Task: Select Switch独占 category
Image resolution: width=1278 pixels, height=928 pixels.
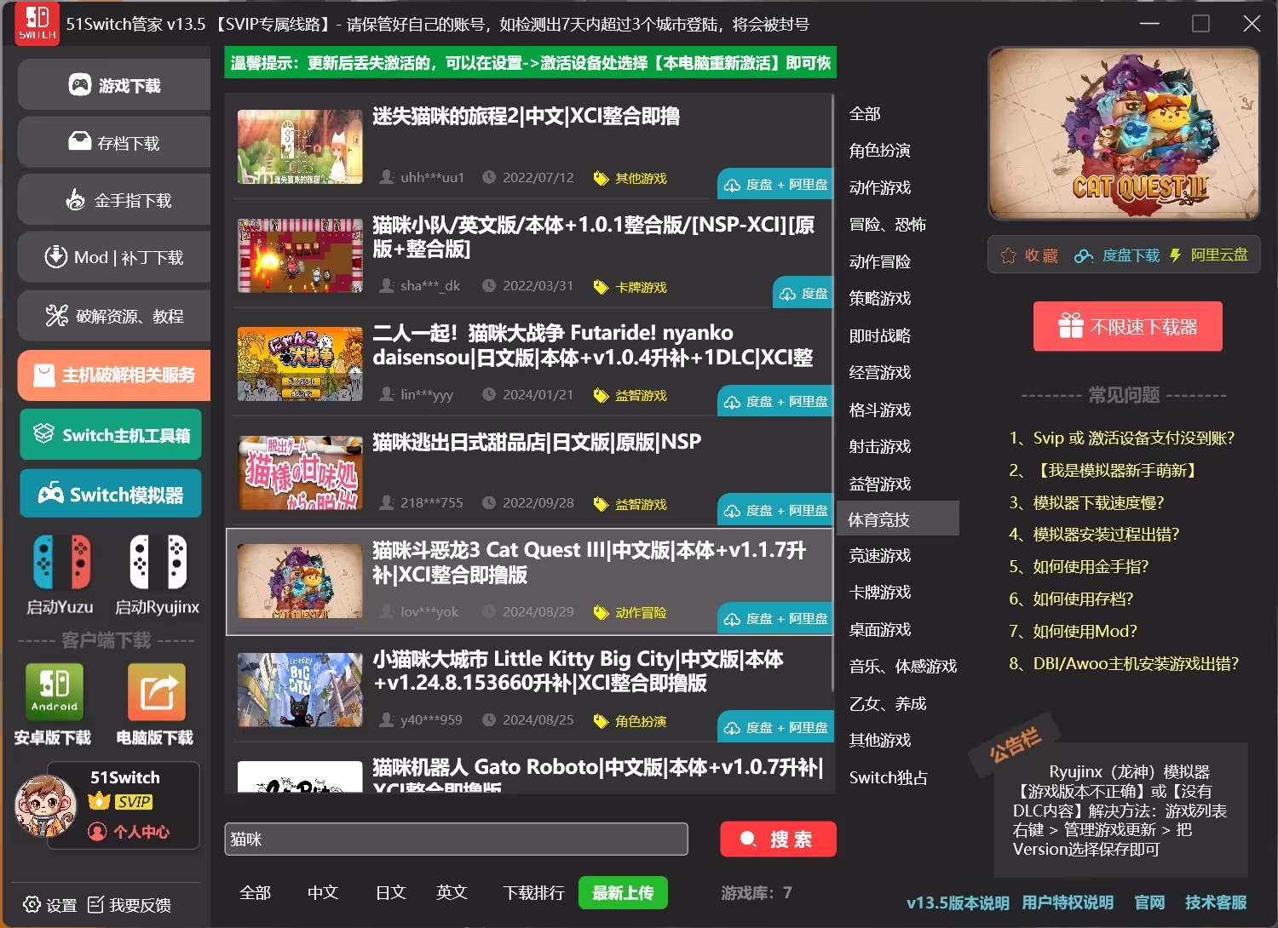Action: 889,777
